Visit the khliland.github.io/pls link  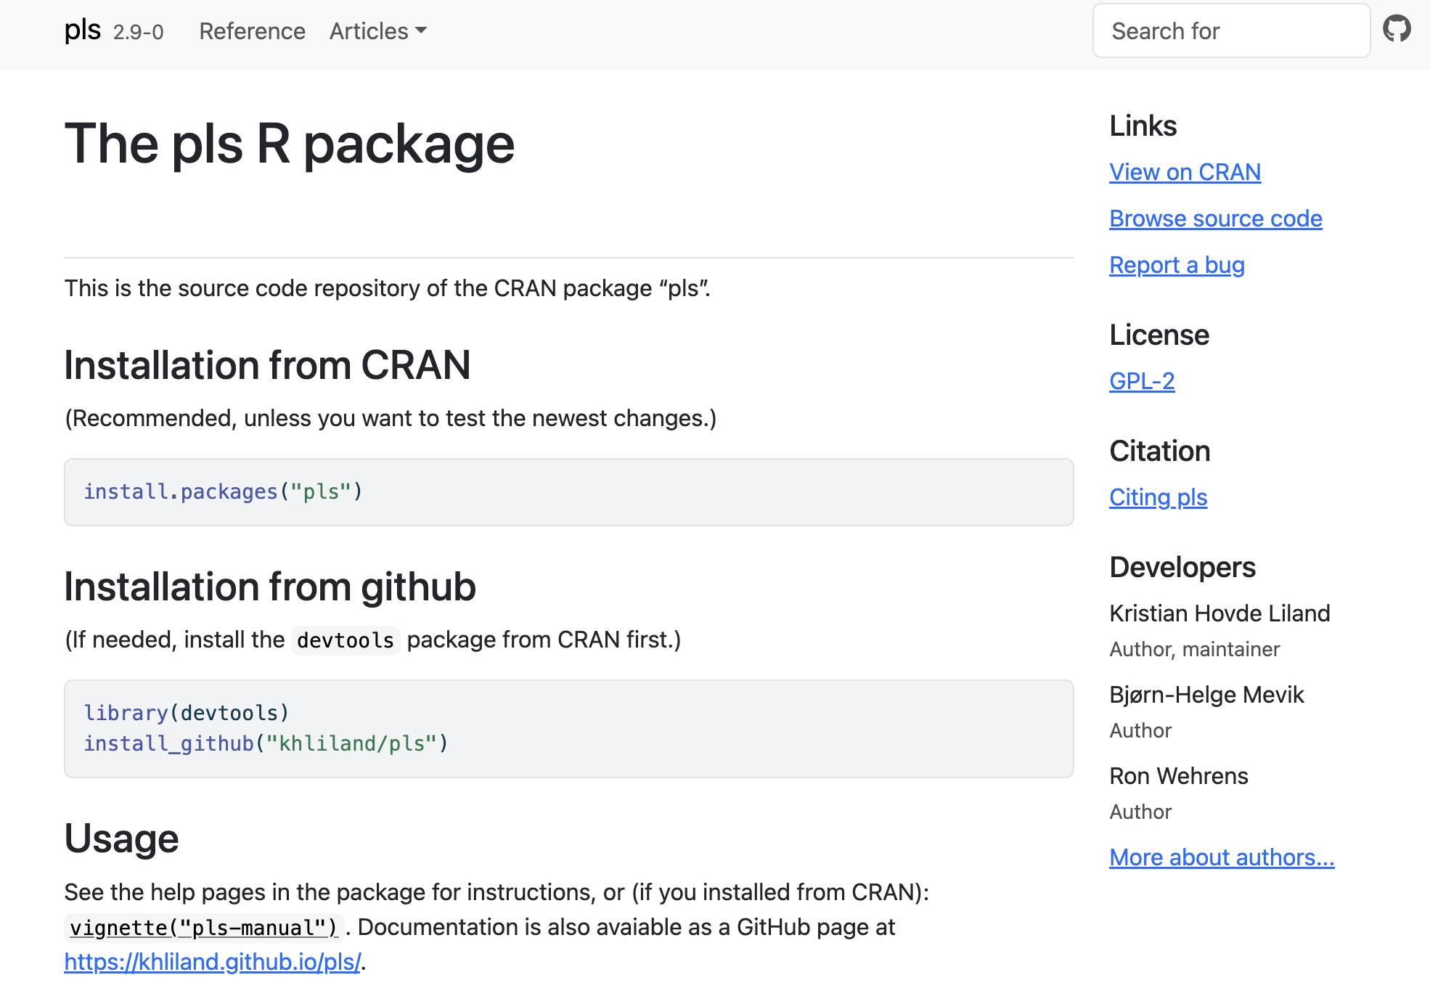212,962
